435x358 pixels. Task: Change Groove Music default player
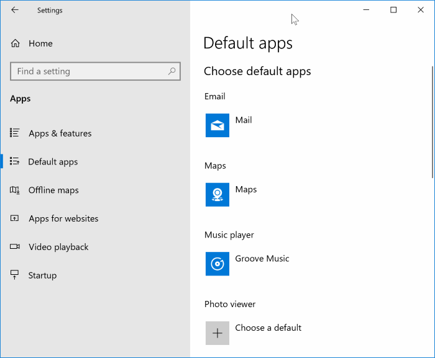pyautogui.click(x=262, y=259)
